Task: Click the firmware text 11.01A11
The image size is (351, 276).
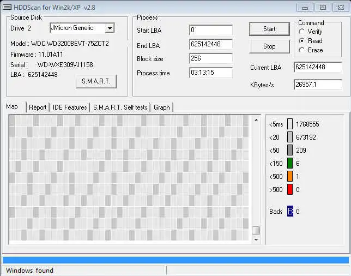Action: point(51,55)
